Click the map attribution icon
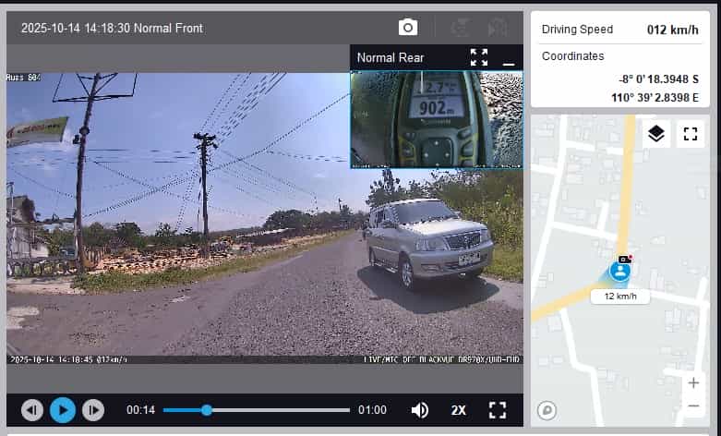 tap(547, 411)
